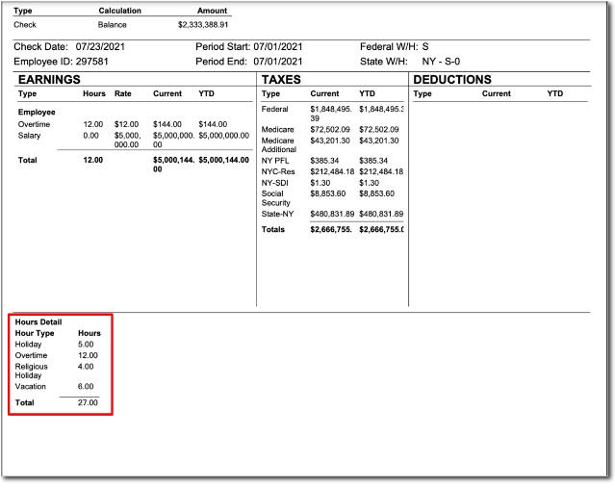Select the Medicare current amount "$72,502.09"
Screen dimensions: 615x488
pos(330,129)
